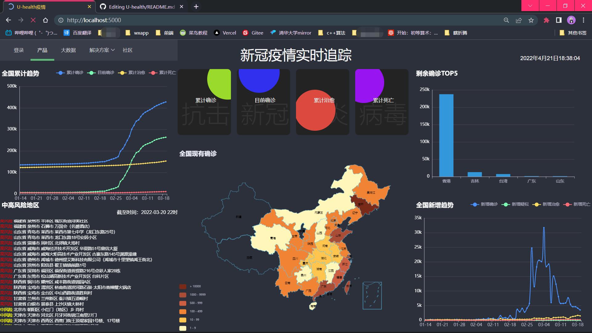Open the browser three-dot menu

coord(583,20)
